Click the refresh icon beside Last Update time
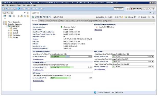Image resolution: width=158 pixels, height=96 pixels. point(122,17)
